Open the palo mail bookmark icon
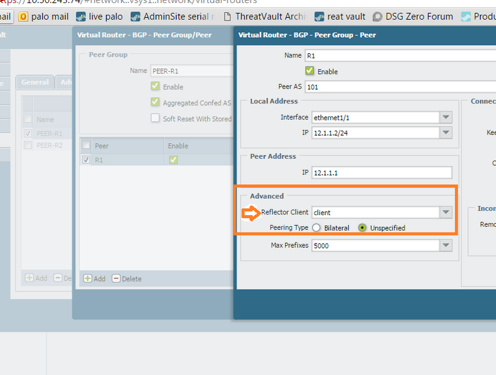The width and height of the screenshot is (496, 375). click(24, 17)
